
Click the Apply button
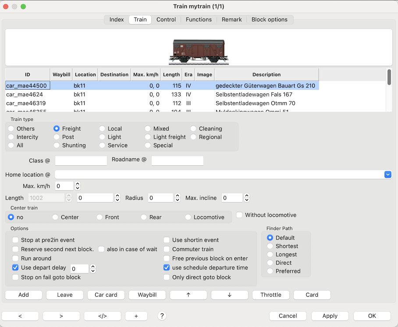point(330,316)
